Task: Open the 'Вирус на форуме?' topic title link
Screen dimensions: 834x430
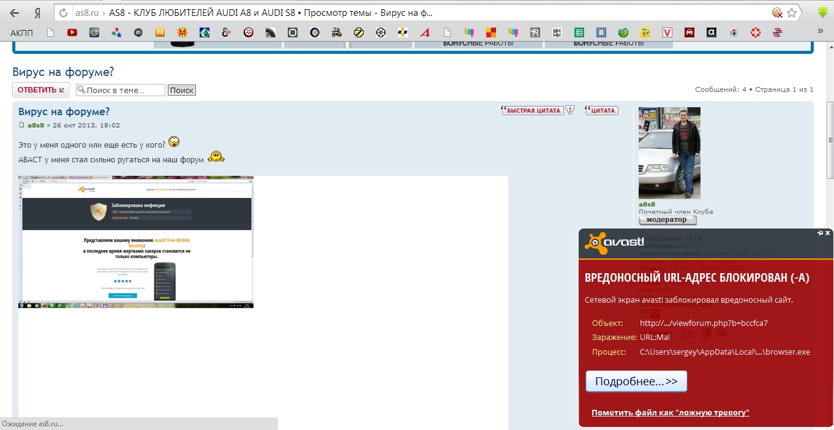Action: click(63, 72)
